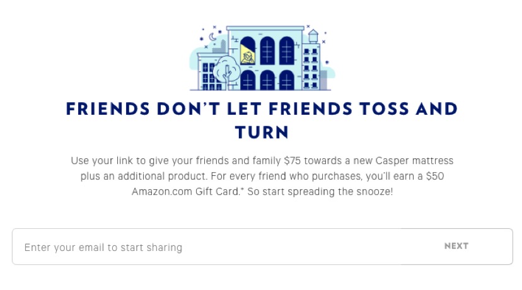Screen dimensions: 522x290
Task: Click the NEXT button
Action: 456,246
